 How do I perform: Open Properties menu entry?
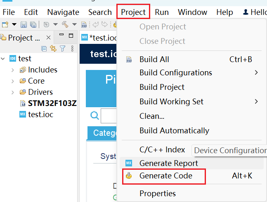158,193
